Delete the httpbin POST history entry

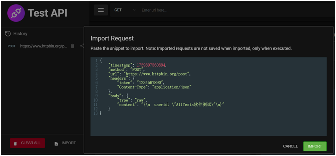[72, 46]
